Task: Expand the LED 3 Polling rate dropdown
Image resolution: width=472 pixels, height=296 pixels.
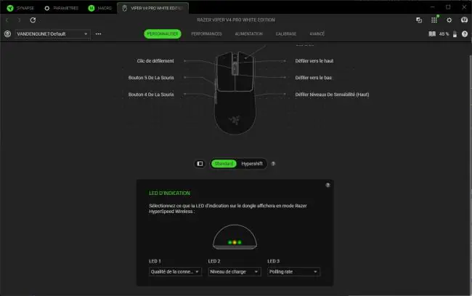Action: [x=293, y=271]
